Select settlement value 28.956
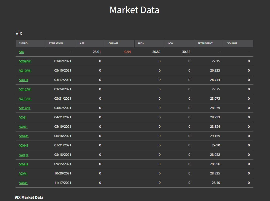Screen dimensions: 270x201 (215, 164)
